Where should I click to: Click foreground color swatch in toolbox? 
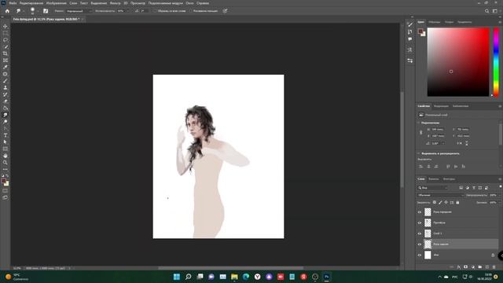point(4,182)
